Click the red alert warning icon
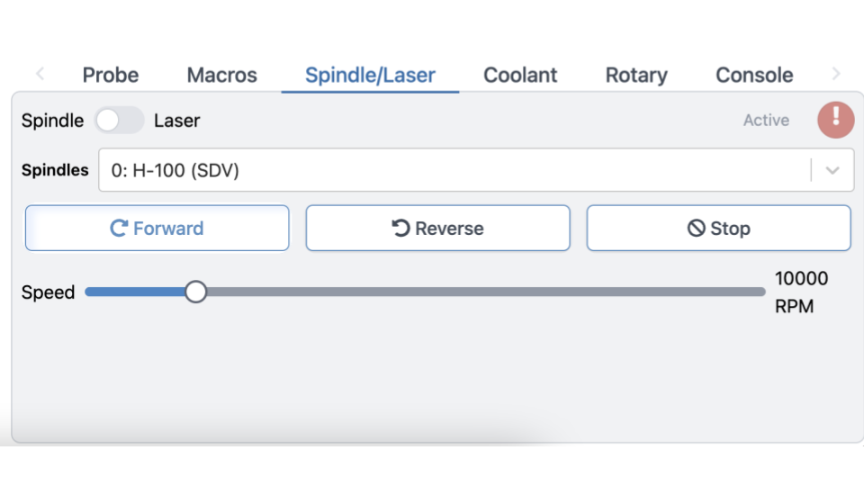The height and width of the screenshot is (486, 864). pyautogui.click(x=835, y=120)
